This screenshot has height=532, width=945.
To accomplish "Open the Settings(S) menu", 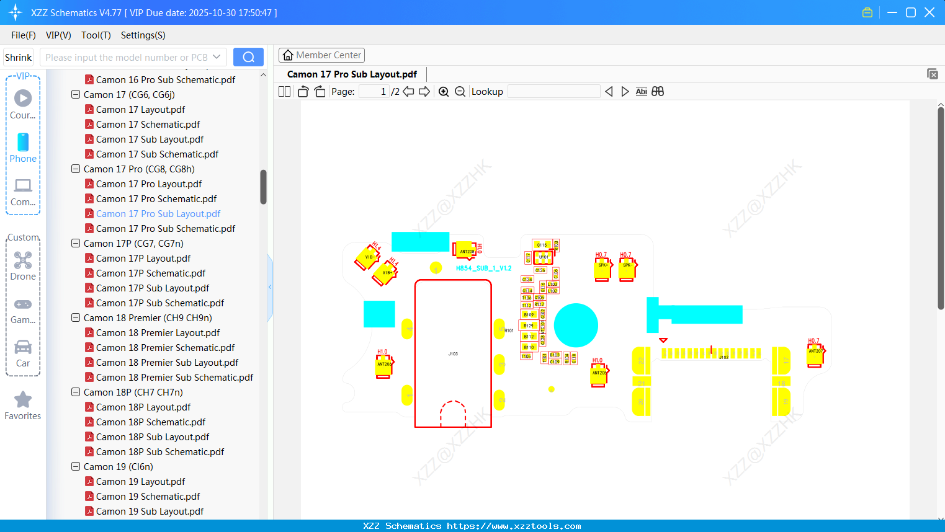I will click(x=143, y=35).
